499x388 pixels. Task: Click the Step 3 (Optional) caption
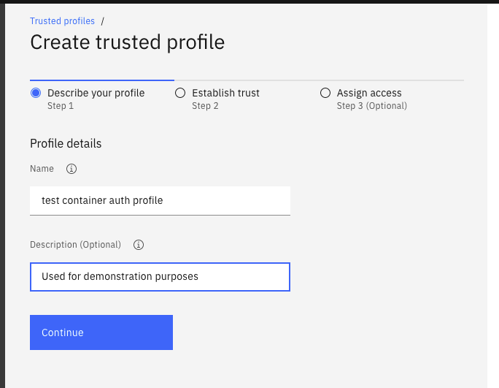371,106
